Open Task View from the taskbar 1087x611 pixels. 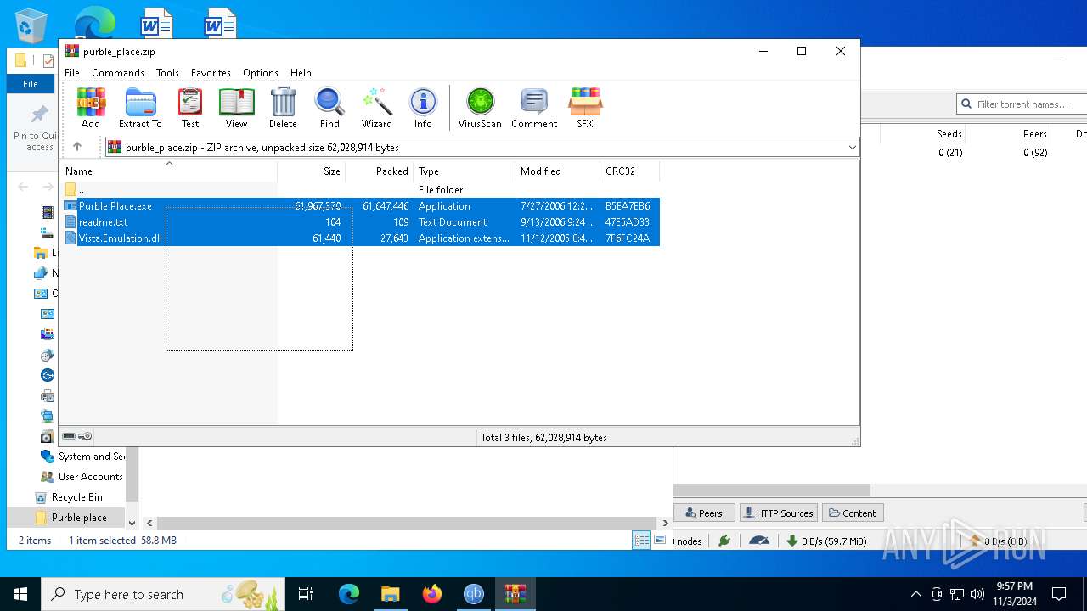pyautogui.click(x=306, y=594)
